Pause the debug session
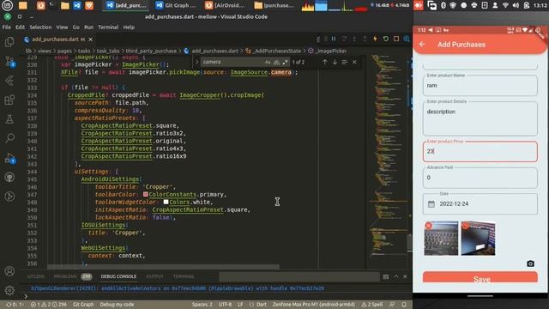This screenshot has height=309, width=549. tap(334, 39)
